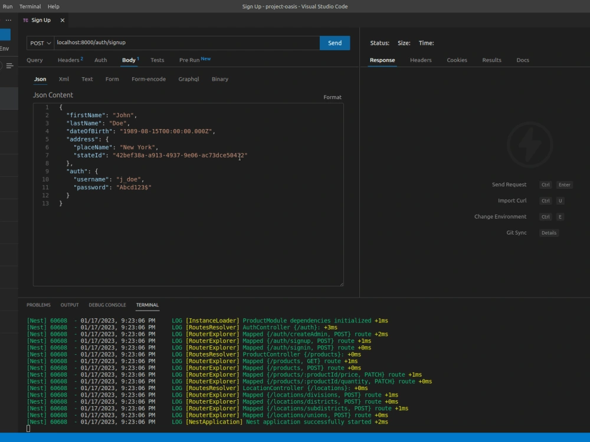Switch to the OUTPUT panel

coord(70,305)
